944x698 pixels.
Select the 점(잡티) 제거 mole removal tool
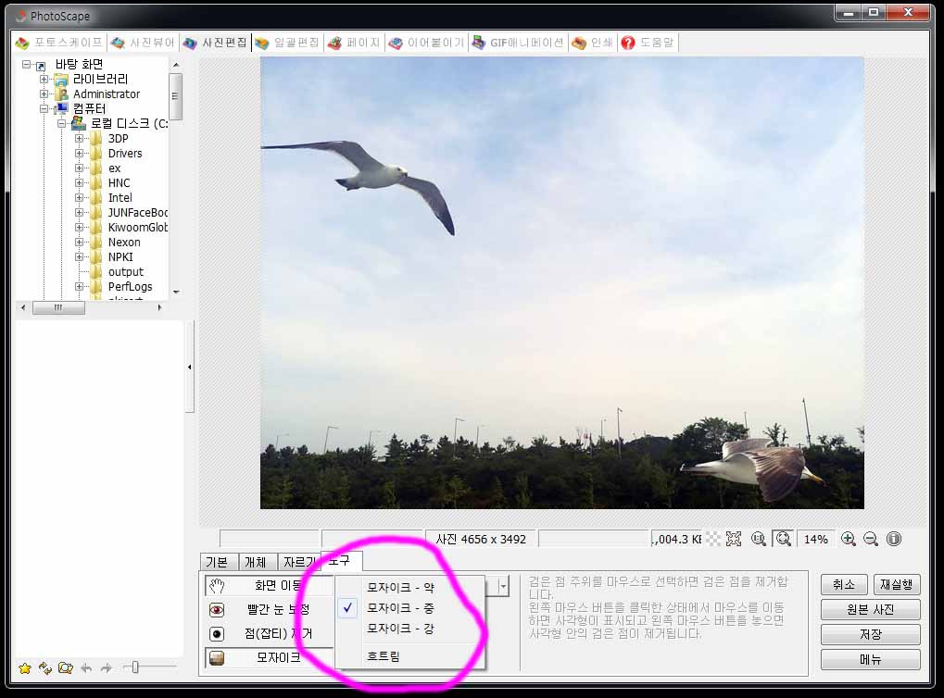(269, 633)
